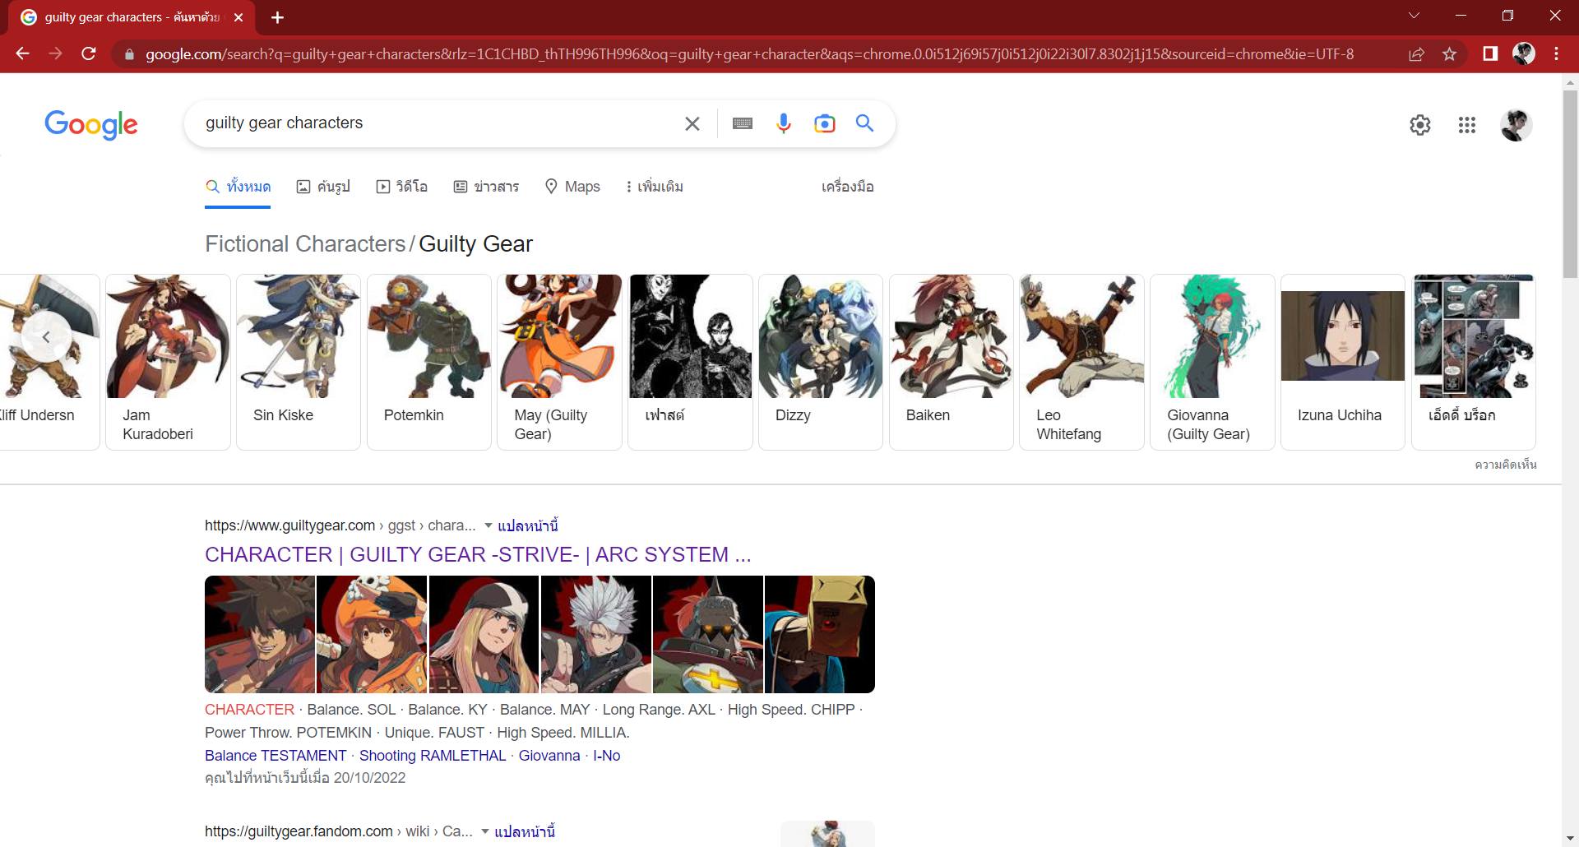This screenshot has width=1579, height=847.
Task: Go back to the previous page
Action: 22,54
